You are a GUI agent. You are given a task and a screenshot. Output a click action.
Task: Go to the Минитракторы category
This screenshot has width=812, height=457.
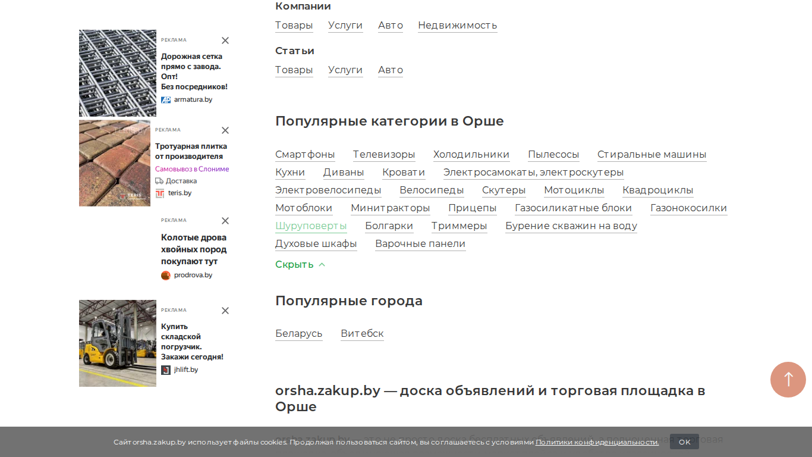point(391,208)
